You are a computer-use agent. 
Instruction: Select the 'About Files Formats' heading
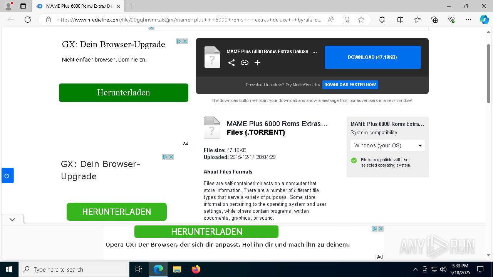[228, 172]
